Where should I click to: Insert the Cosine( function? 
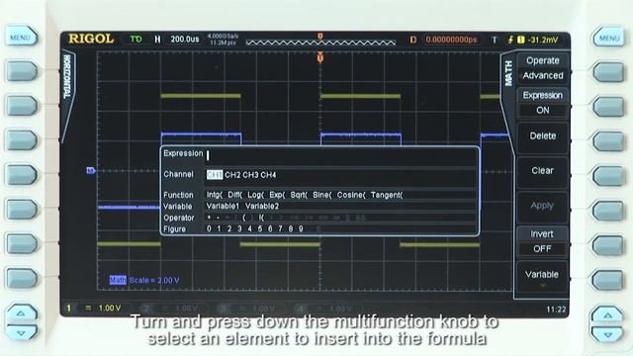click(351, 195)
